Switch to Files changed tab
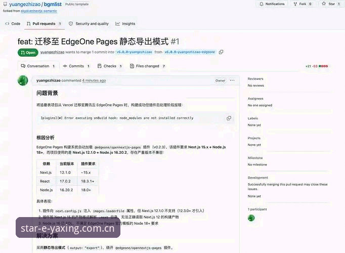Image resolution: width=345 pixels, height=253 pixels. [x=147, y=66]
